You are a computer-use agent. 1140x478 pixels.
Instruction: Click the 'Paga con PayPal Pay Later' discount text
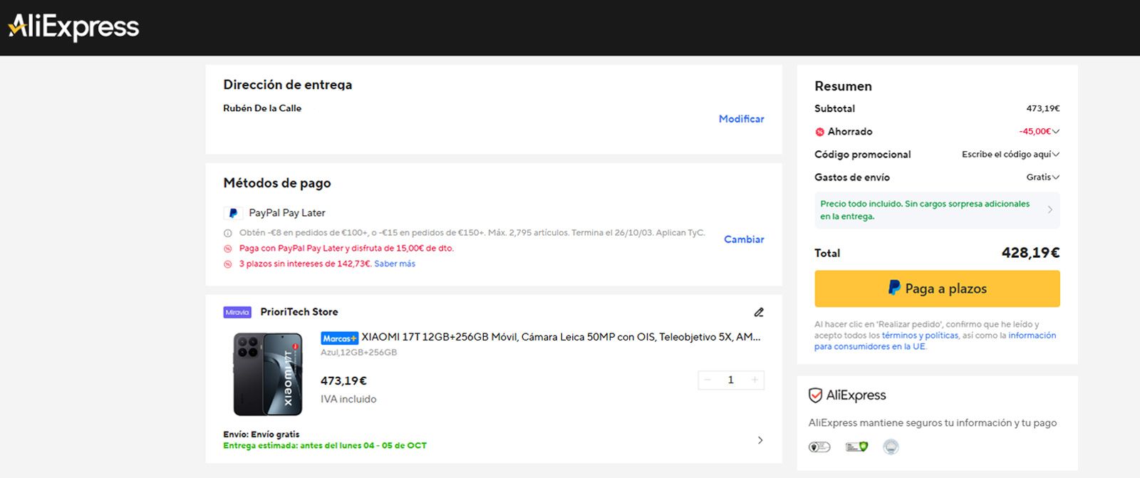pyautogui.click(x=346, y=249)
